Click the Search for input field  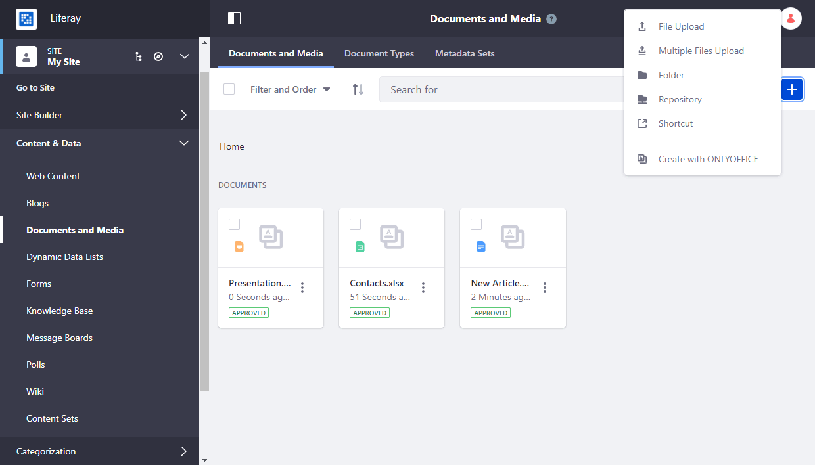coord(500,89)
